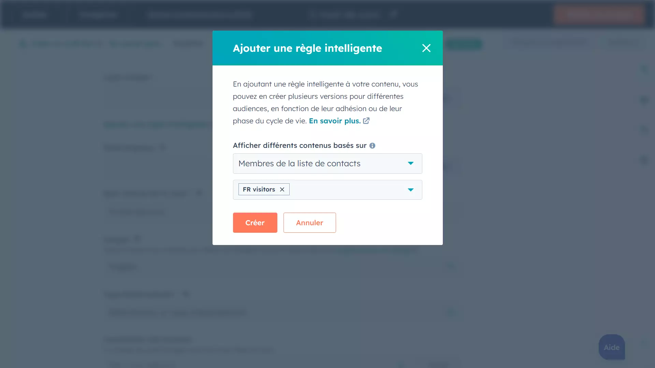Remove the FR visitors tag
The width and height of the screenshot is (655, 368).
(x=282, y=189)
